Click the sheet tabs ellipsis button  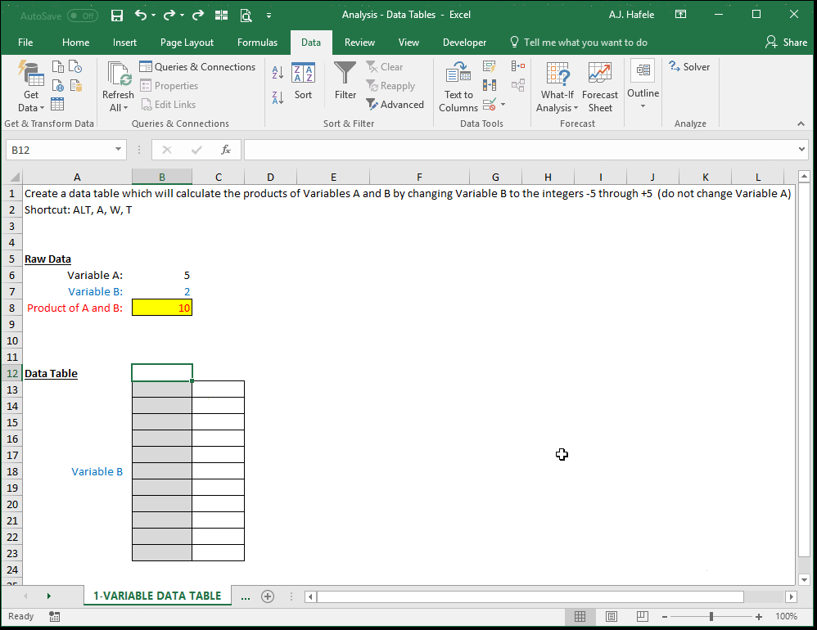(246, 596)
